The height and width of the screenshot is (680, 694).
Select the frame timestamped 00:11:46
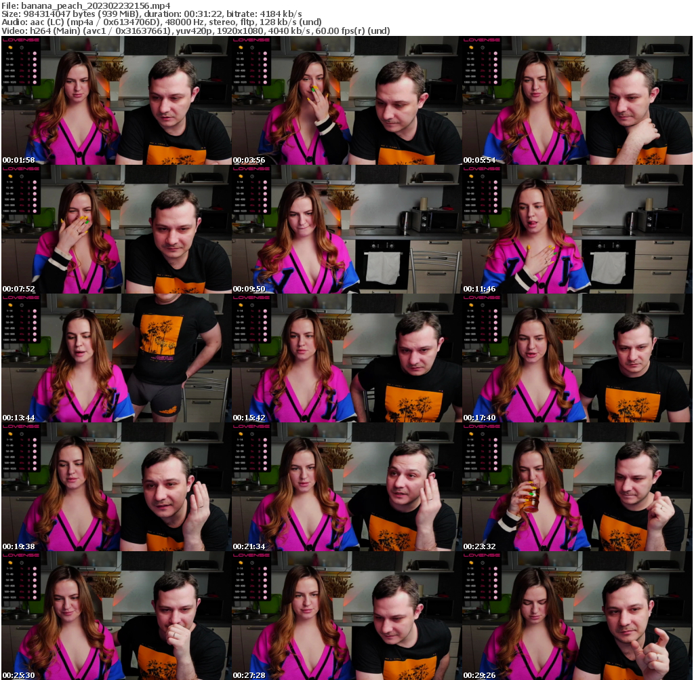point(577,229)
